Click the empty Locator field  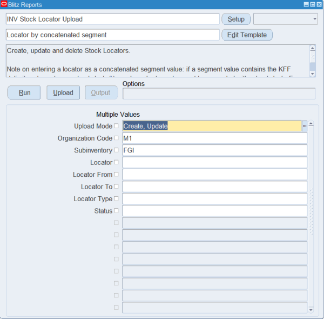point(215,162)
